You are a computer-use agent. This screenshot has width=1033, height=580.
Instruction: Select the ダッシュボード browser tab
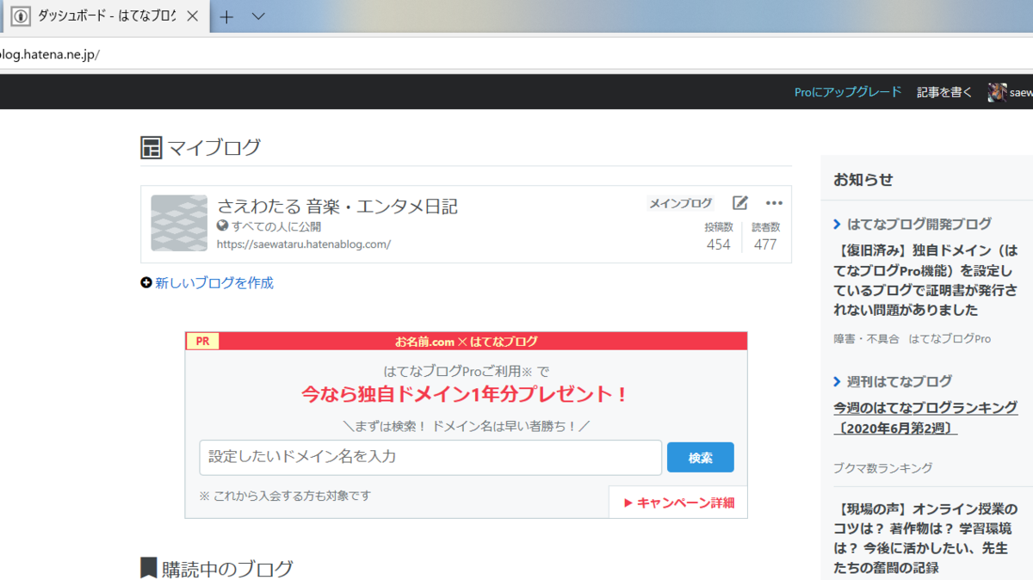(103, 15)
